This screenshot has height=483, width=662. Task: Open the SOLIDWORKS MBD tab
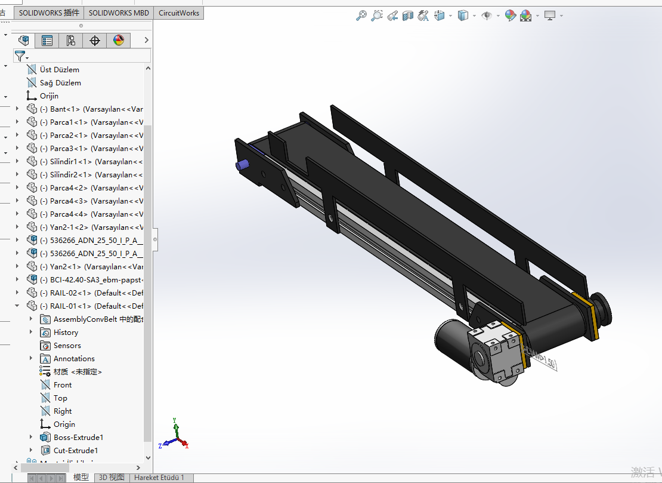119,13
